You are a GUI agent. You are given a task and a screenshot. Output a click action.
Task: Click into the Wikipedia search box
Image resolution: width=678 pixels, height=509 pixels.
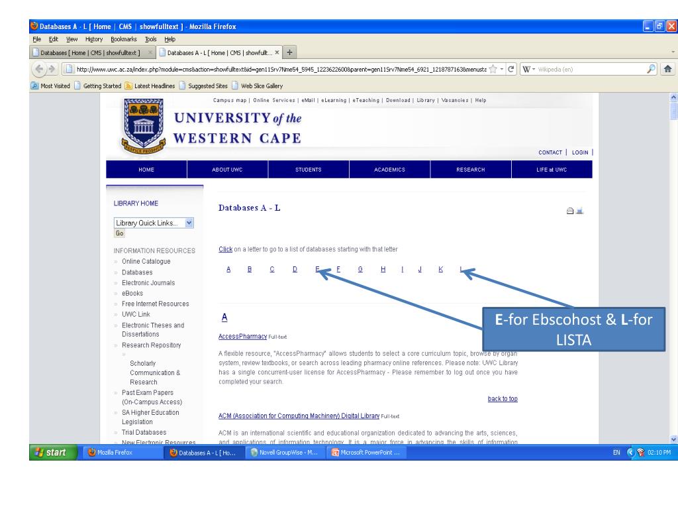pyautogui.click(x=591, y=69)
